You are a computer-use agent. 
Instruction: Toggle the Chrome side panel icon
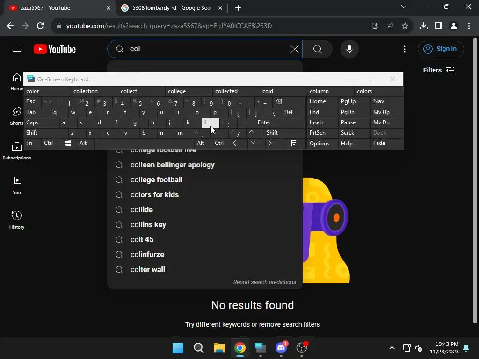click(439, 26)
